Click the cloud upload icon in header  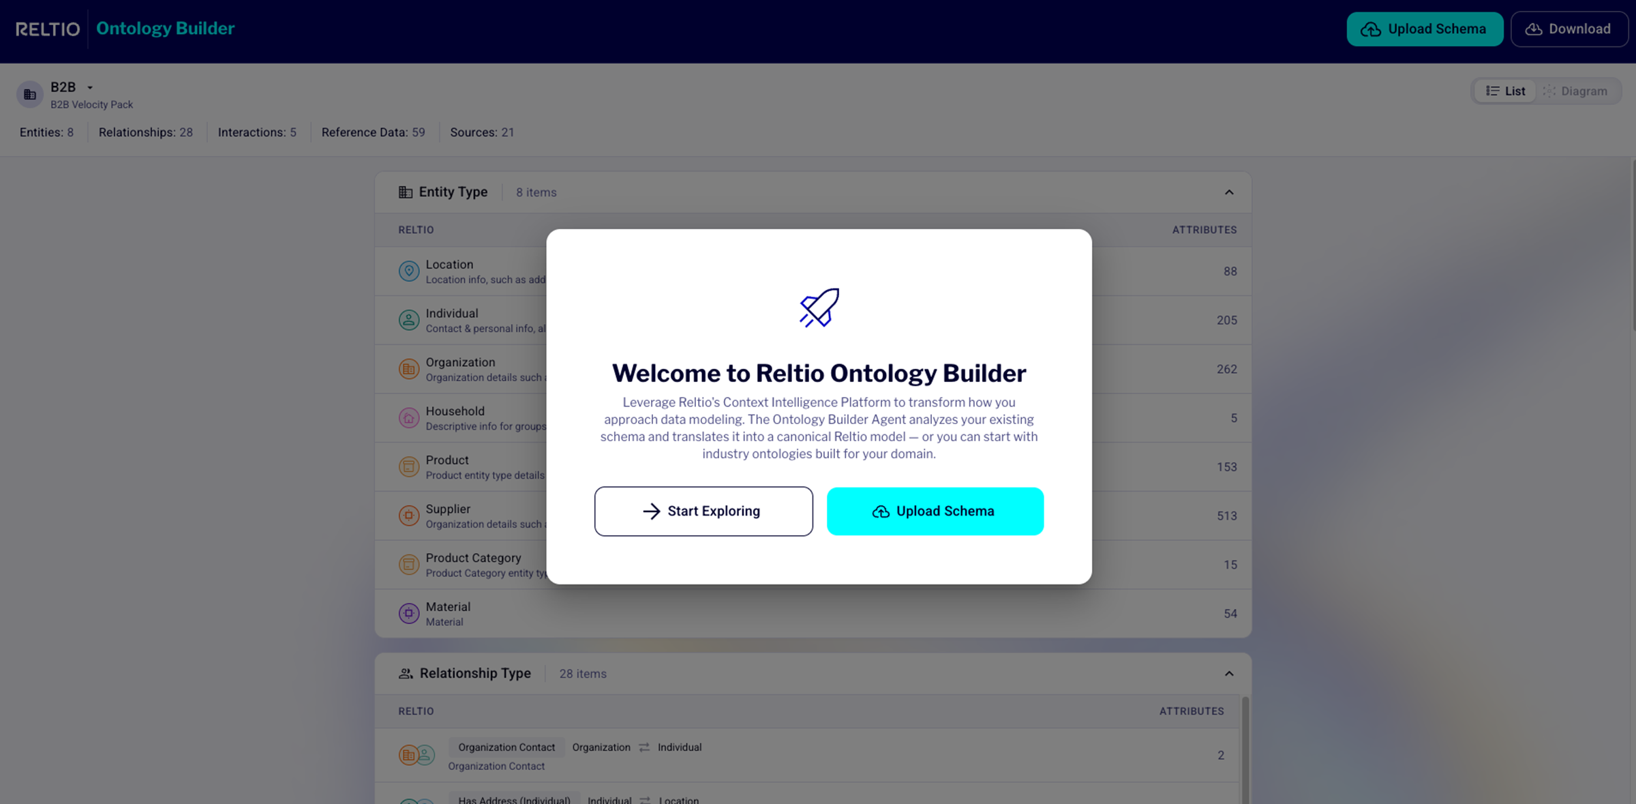point(1371,29)
